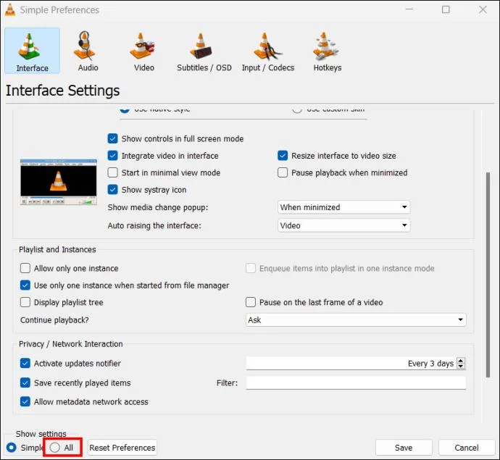Cancel the preferences dialog
The image size is (500, 460).
[x=467, y=448]
